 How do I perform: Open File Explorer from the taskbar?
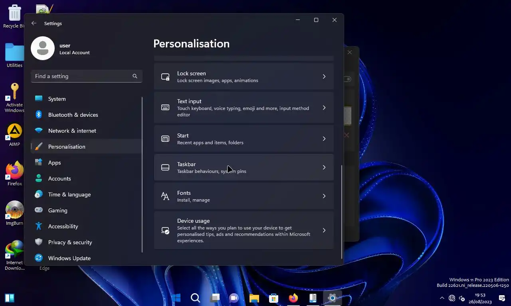[254, 298]
